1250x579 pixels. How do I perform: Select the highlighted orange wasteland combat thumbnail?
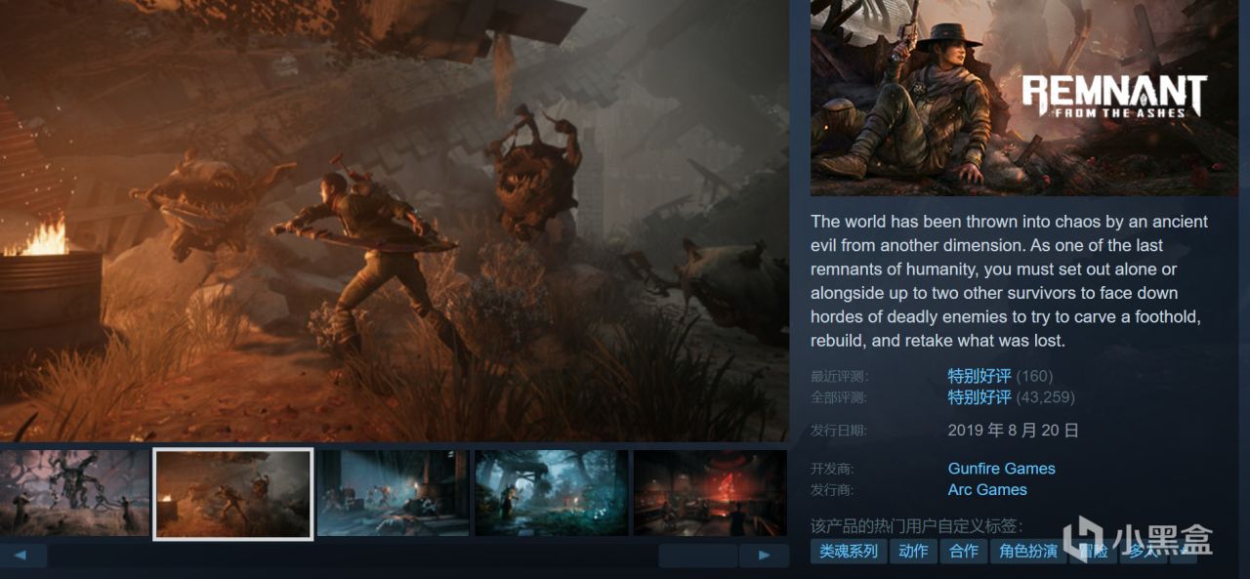point(233,493)
